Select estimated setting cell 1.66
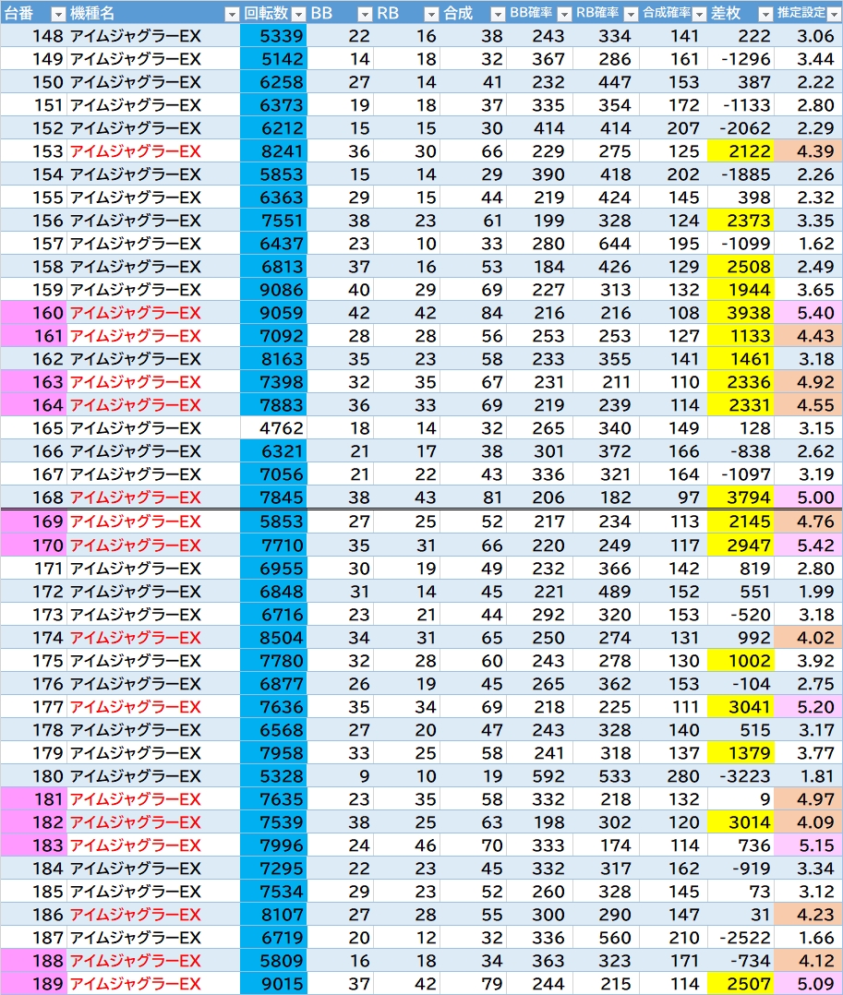Screen dimensions: 843x995 (808, 938)
